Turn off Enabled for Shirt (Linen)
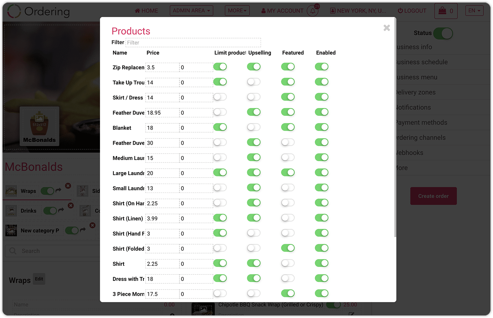Viewport: 493px width, 318px height. 322,218
